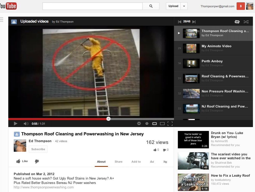This screenshot has height=192, width=255.
Task: Skip to next playlist video
Action: [x=194, y=22]
